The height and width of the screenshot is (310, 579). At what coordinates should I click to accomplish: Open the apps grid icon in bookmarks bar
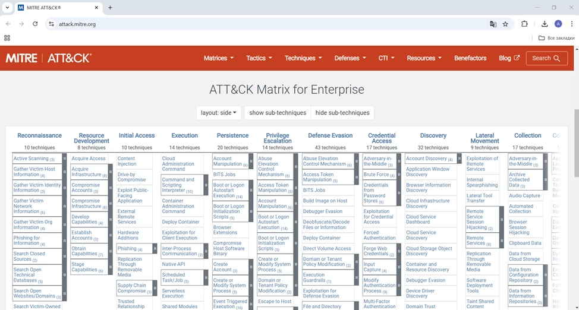[x=7, y=38]
